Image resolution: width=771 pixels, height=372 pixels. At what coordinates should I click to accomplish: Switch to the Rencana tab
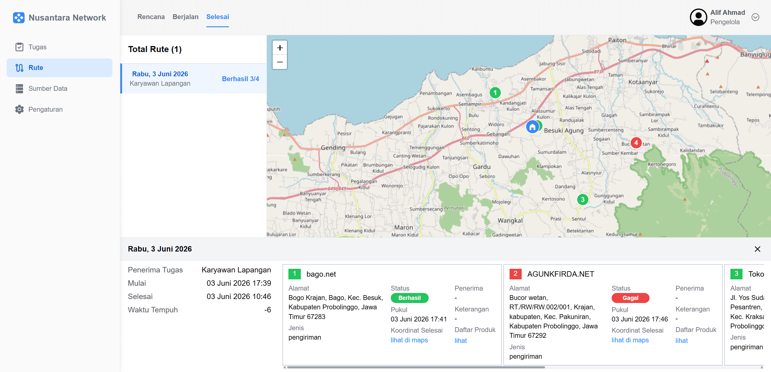pos(151,17)
